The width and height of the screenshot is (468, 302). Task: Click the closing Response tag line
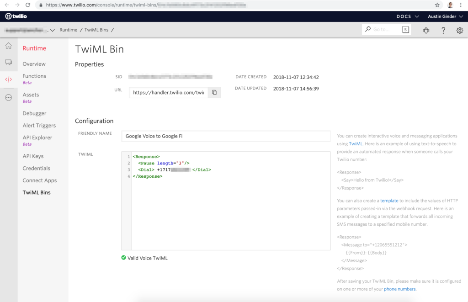[148, 176]
